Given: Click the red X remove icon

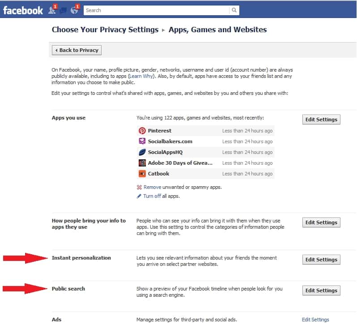Looking at the screenshot, I should [x=139, y=187].
